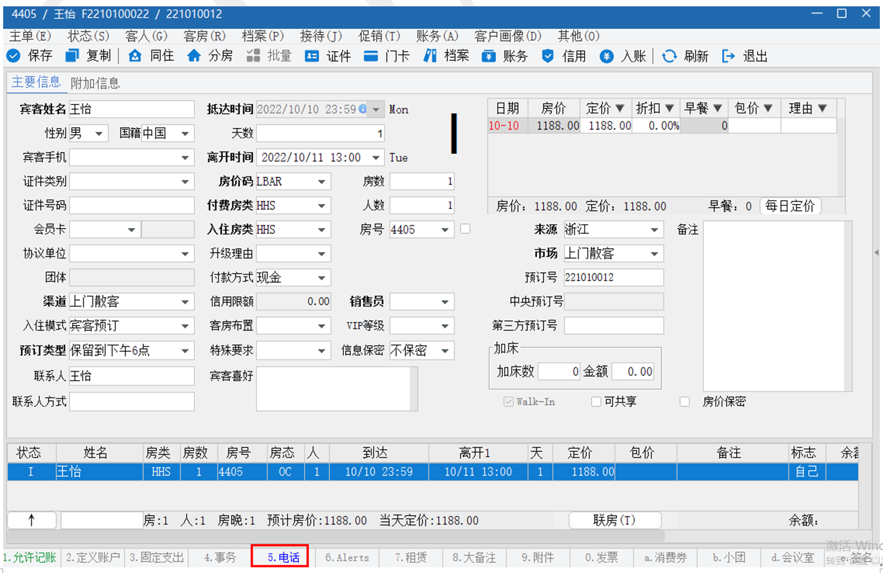883x573 pixels.
Task: Open the 房价码 LBAR dropdown
Action: click(x=322, y=182)
